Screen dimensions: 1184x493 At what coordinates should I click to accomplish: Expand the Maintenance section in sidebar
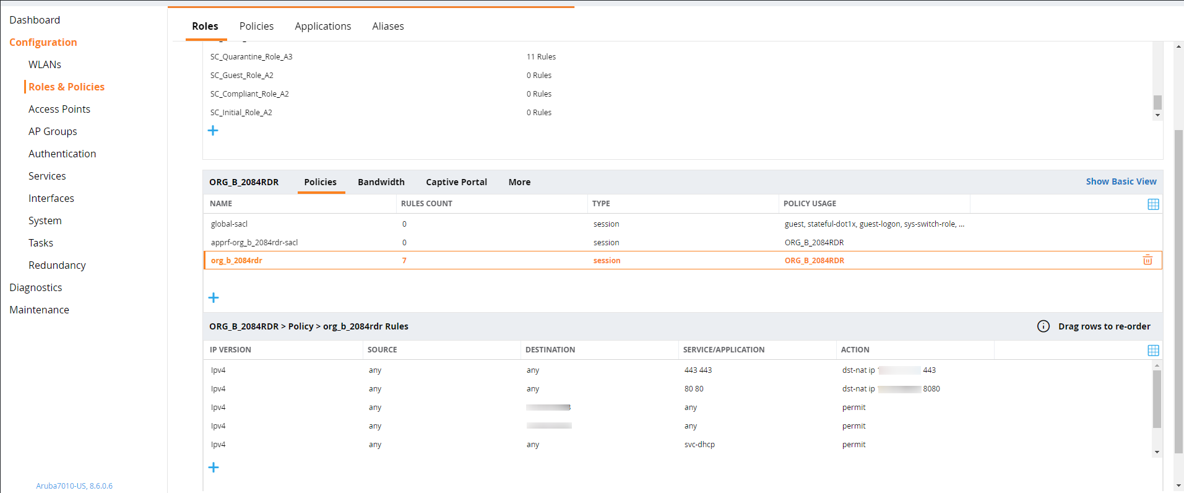click(x=39, y=310)
